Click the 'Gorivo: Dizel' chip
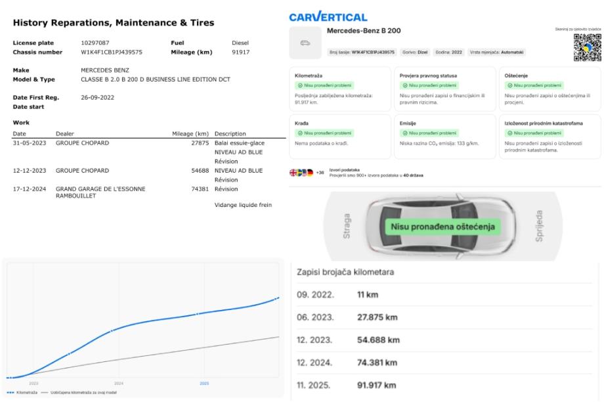Viewport: 604px width, 402px height. [x=415, y=52]
